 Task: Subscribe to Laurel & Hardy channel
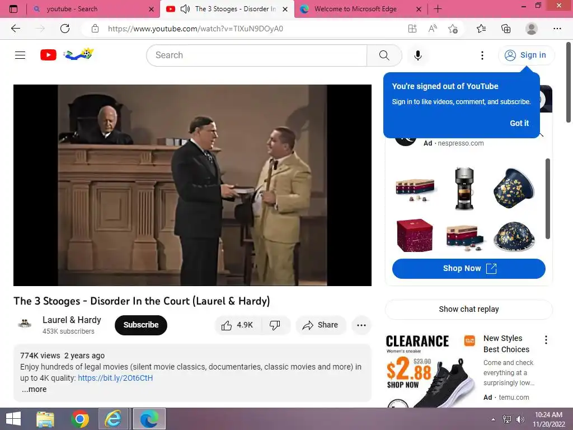[140, 325]
